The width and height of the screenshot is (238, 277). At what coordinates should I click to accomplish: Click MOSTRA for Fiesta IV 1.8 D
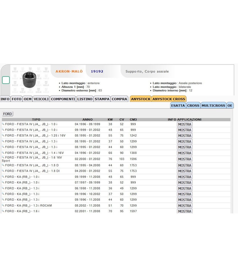tap(185, 165)
